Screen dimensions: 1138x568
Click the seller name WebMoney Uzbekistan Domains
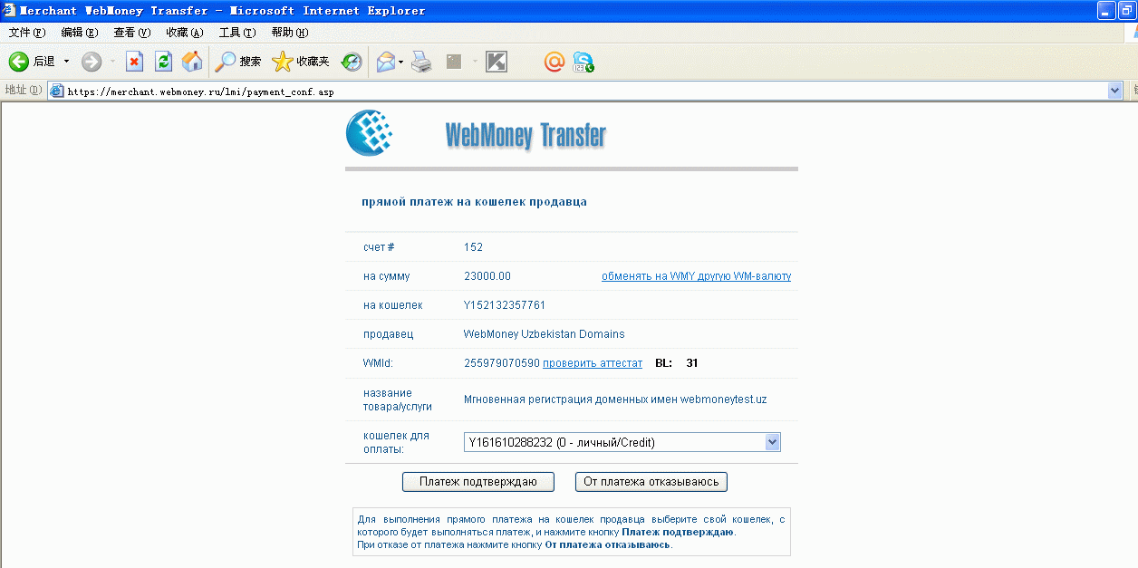[x=544, y=334]
